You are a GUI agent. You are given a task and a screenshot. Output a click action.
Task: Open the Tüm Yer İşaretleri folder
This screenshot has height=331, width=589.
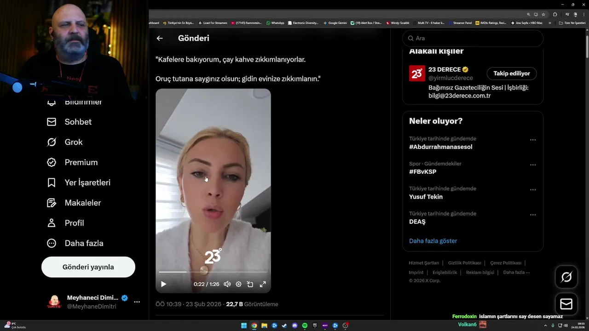coord(572,23)
